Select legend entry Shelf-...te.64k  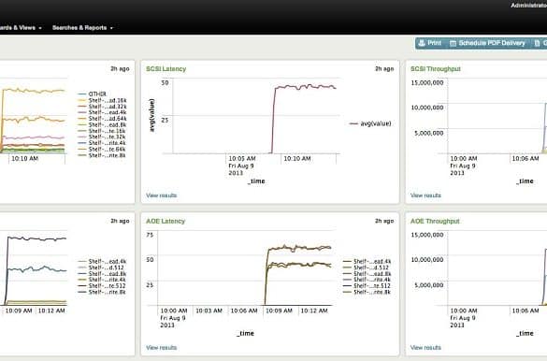click(x=102, y=149)
